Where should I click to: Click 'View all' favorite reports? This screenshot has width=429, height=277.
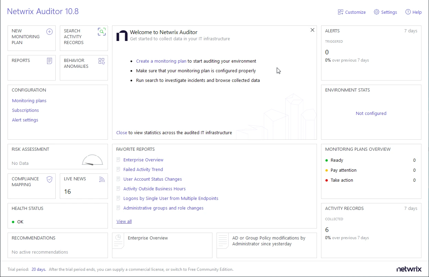pyautogui.click(x=124, y=222)
